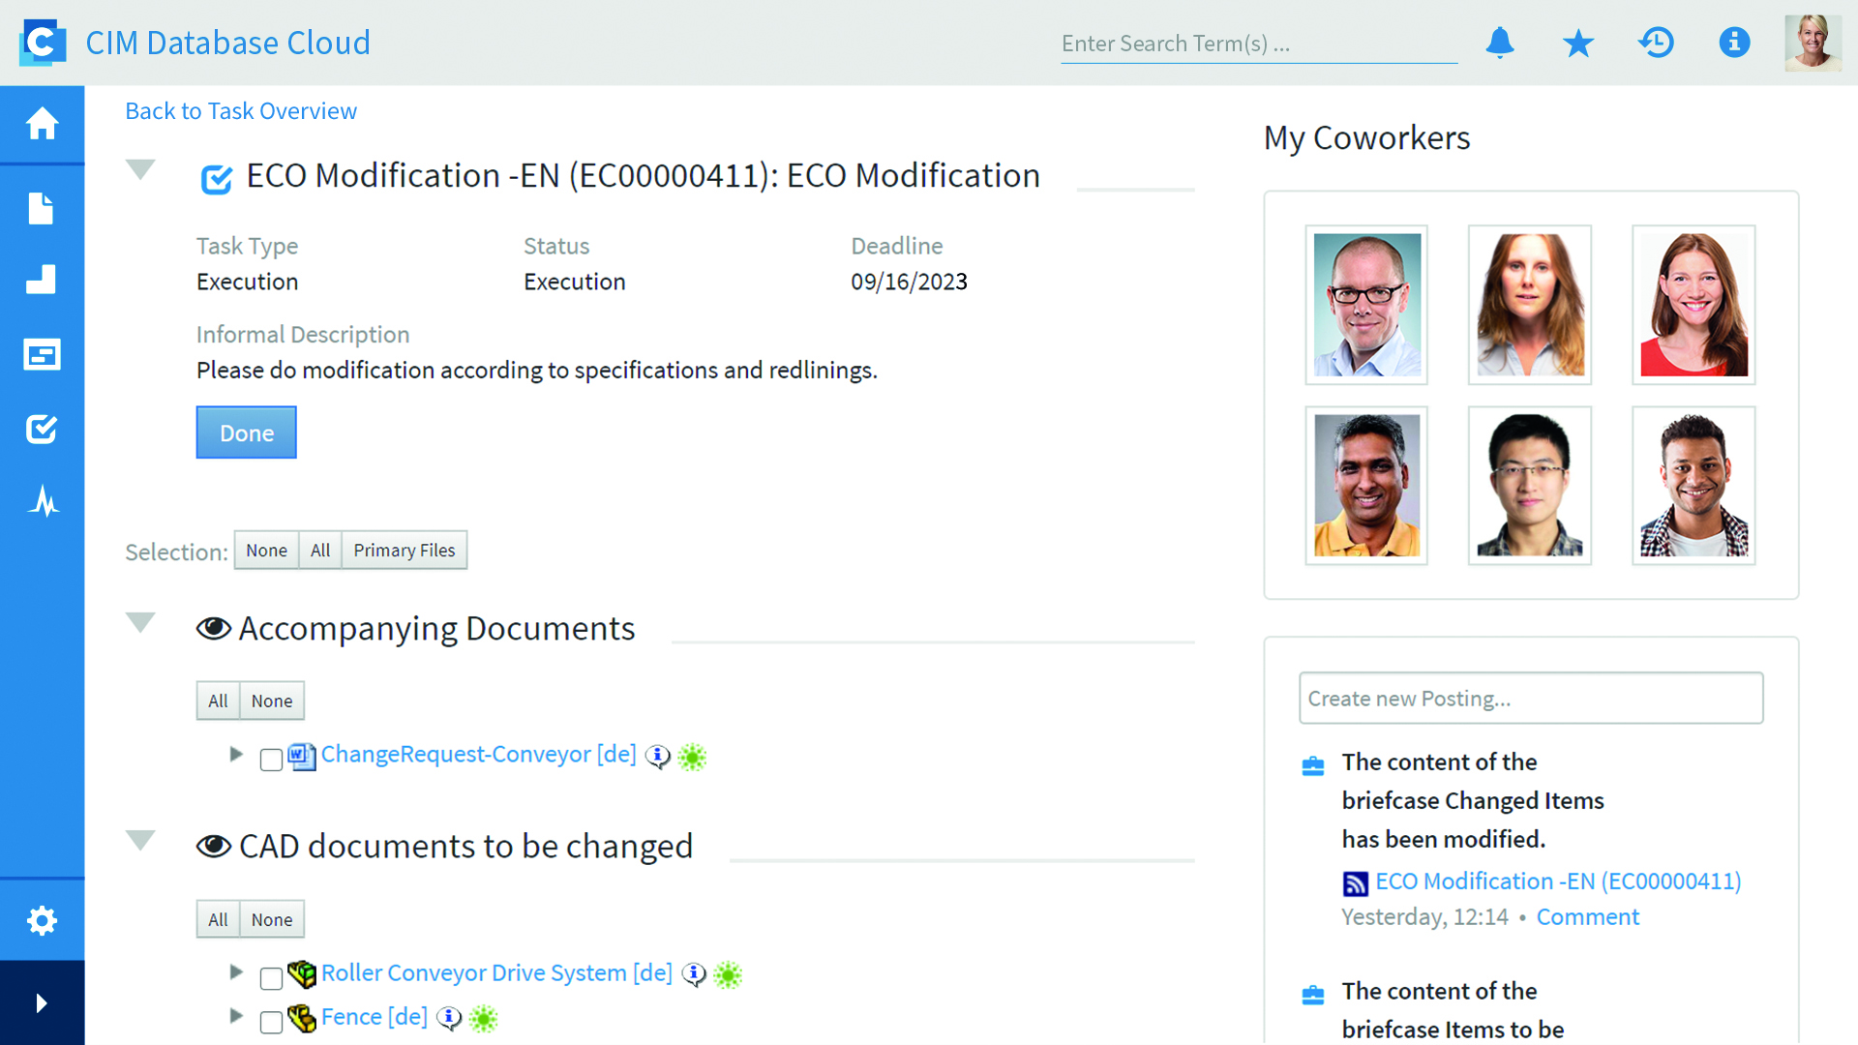This screenshot has height=1045, width=1858.
Task: Click the Create new Posting field
Action: pyautogui.click(x=1530, y=699)
